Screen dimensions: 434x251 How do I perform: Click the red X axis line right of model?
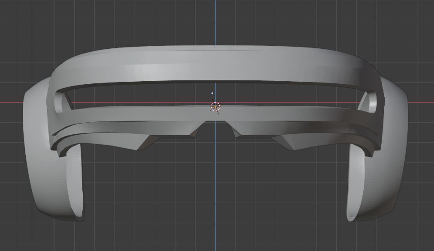click(x=422, y=101)
